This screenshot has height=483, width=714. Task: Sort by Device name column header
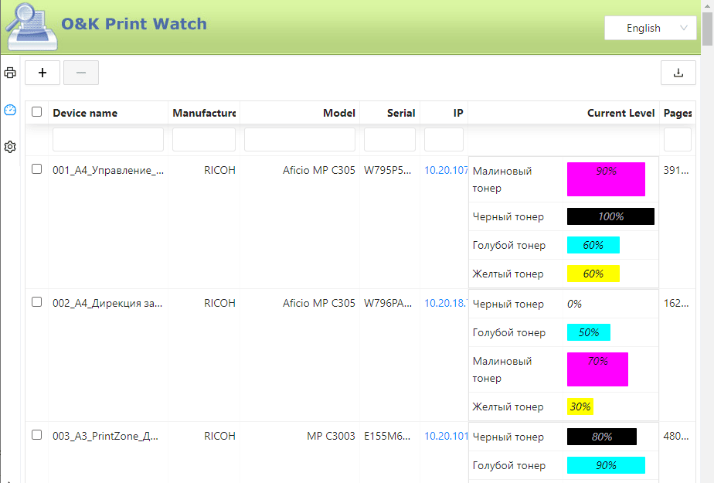point(85,113)
